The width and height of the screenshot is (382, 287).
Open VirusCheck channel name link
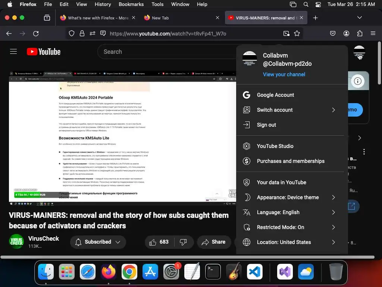(x=44, y=238)
